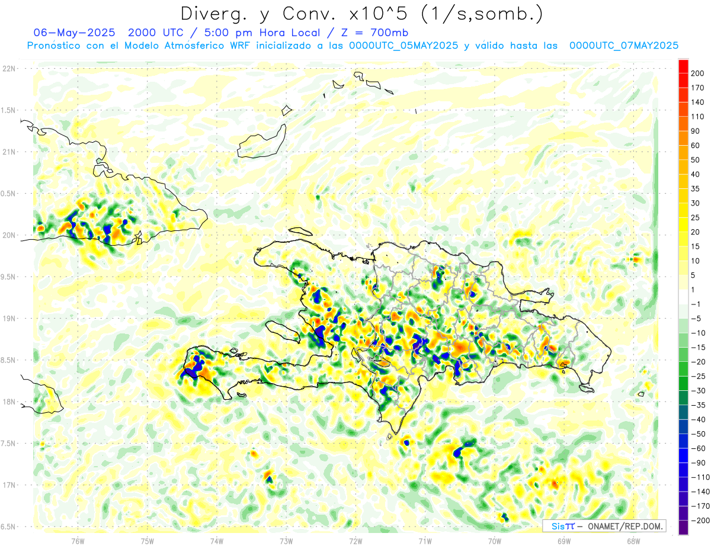711x549 pixels.
Task: Click the '20N' latitude label
Action: click(9, 235)
